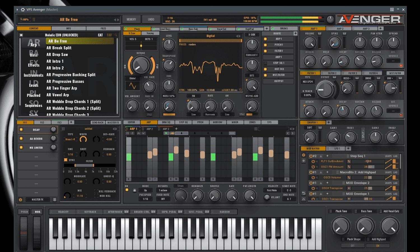Toggle the MB Limiter effect on/off

pyautogui.click(x=21, y=148)
